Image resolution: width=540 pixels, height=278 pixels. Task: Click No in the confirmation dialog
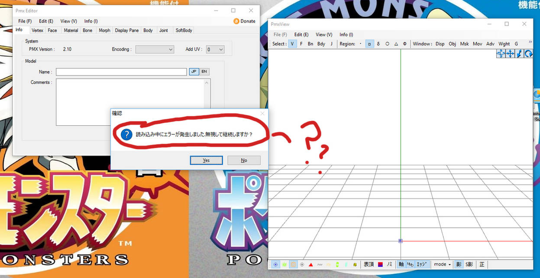pyautogui.click(x=244, y=160)
